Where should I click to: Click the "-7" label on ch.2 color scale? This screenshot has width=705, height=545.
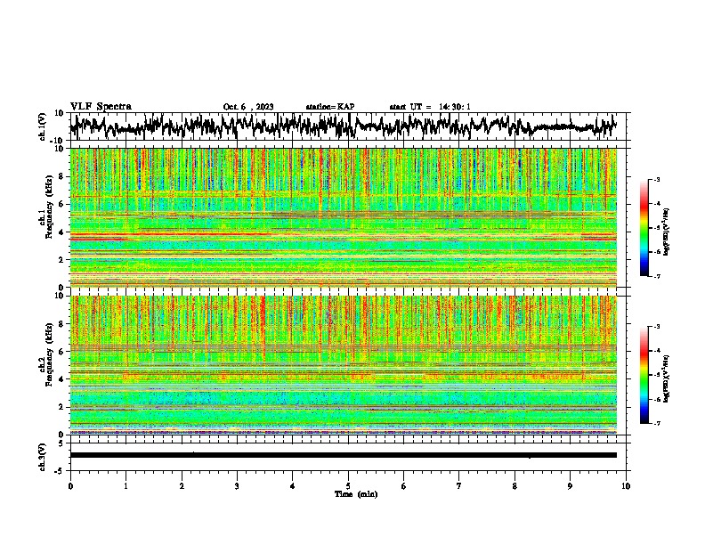(657, 423)
